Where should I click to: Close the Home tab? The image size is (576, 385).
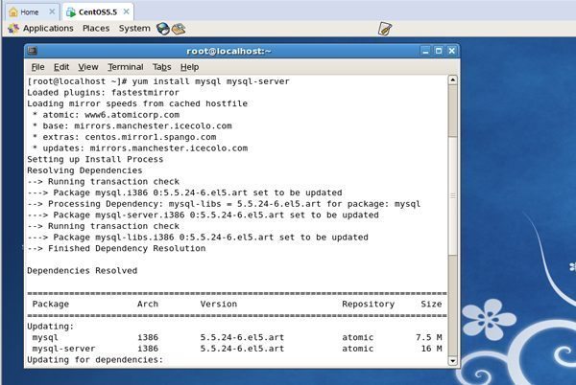[52, 11]
